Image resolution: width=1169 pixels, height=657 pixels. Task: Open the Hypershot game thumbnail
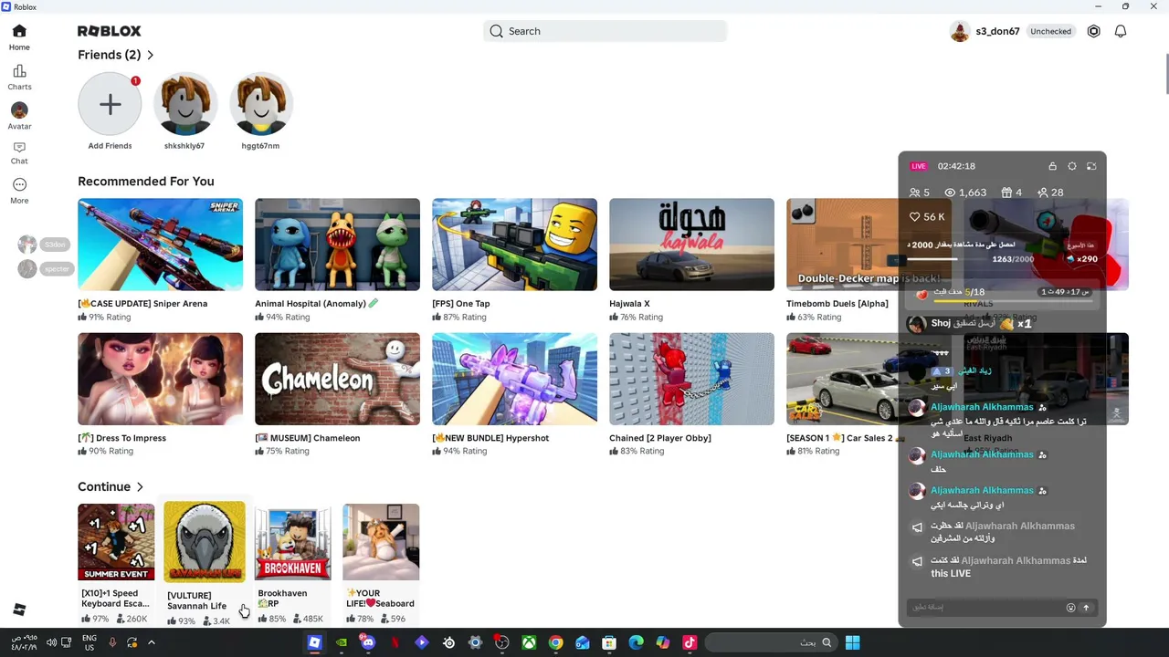click(x=514, y=379)
